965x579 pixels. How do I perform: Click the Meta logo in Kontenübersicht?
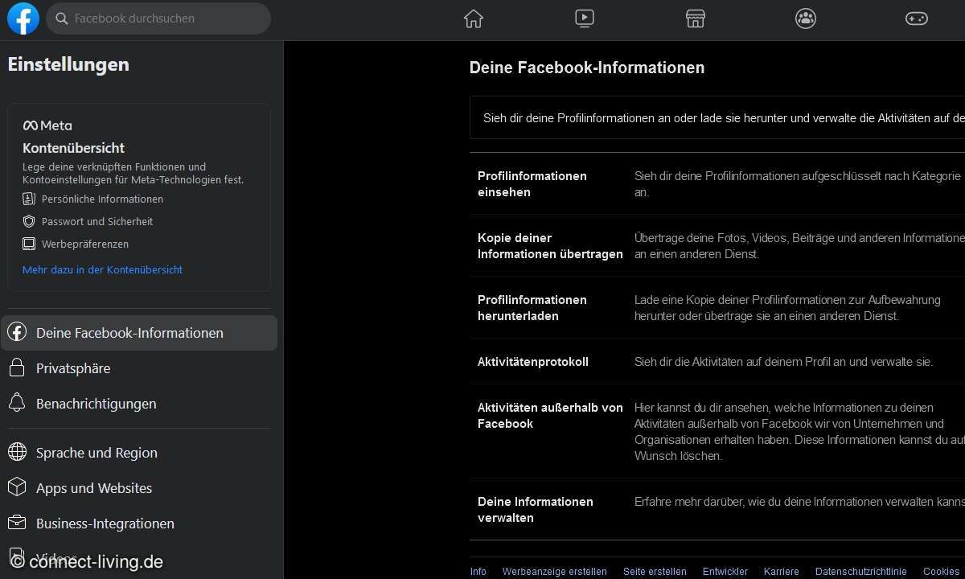click(47, 125)
